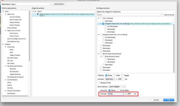The image size is (180, 106).
Task: Select Set Panel State action
Action: pos(13,57)
